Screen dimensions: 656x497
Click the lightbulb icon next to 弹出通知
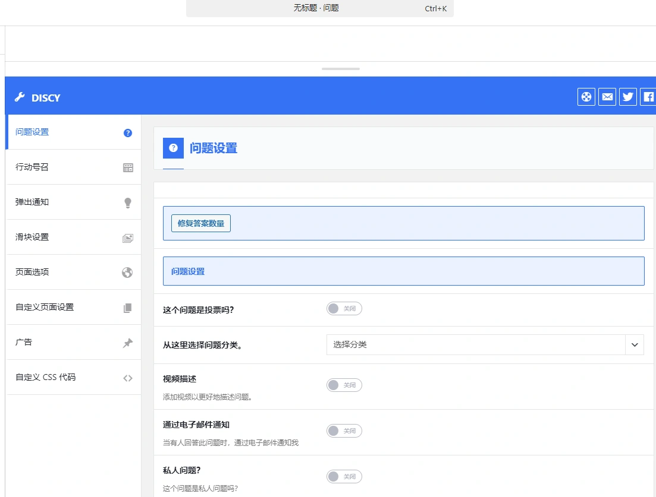pyautogui.click(x=127, y=202)
